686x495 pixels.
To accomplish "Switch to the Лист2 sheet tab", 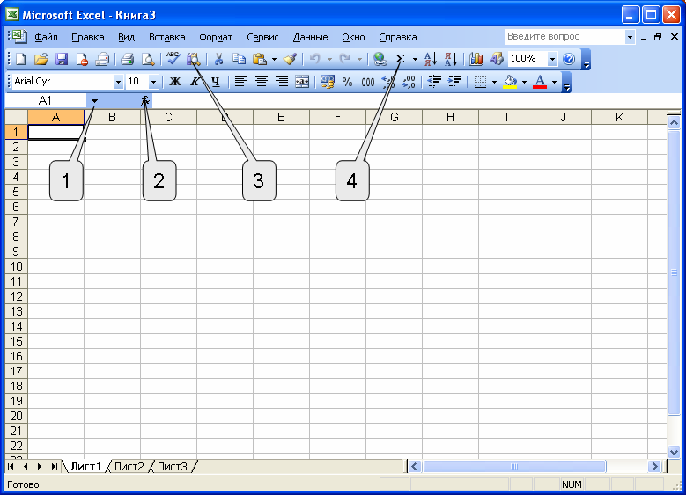I will click(x=129, y=466).
